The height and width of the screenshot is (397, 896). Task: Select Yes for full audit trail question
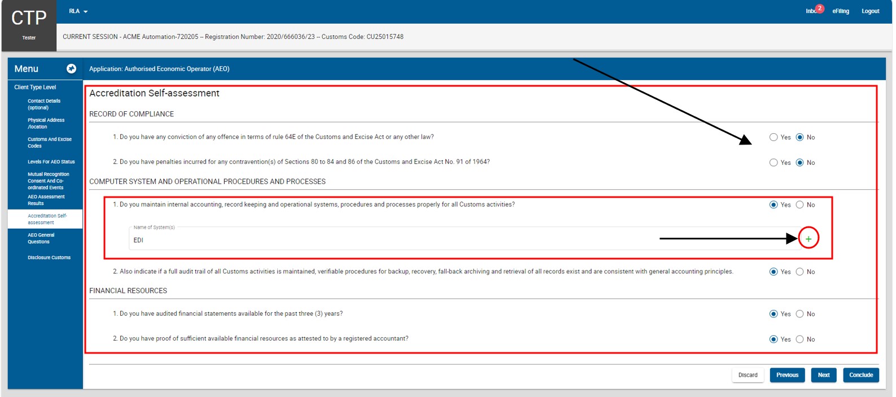click(x=773, y=272)
